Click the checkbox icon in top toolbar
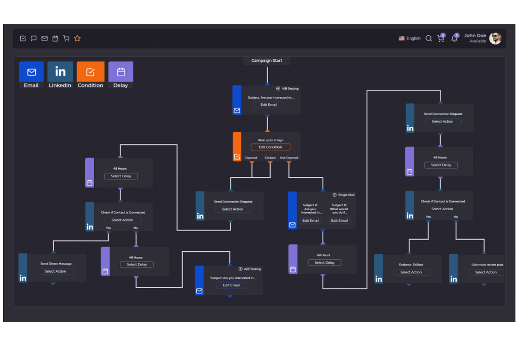The width and height of the screenshot is (518, 346). tap(23, 39)
